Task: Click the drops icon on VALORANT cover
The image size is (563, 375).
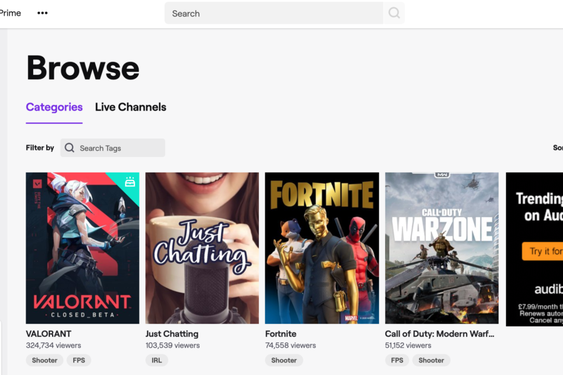Action: pos(130,182)
